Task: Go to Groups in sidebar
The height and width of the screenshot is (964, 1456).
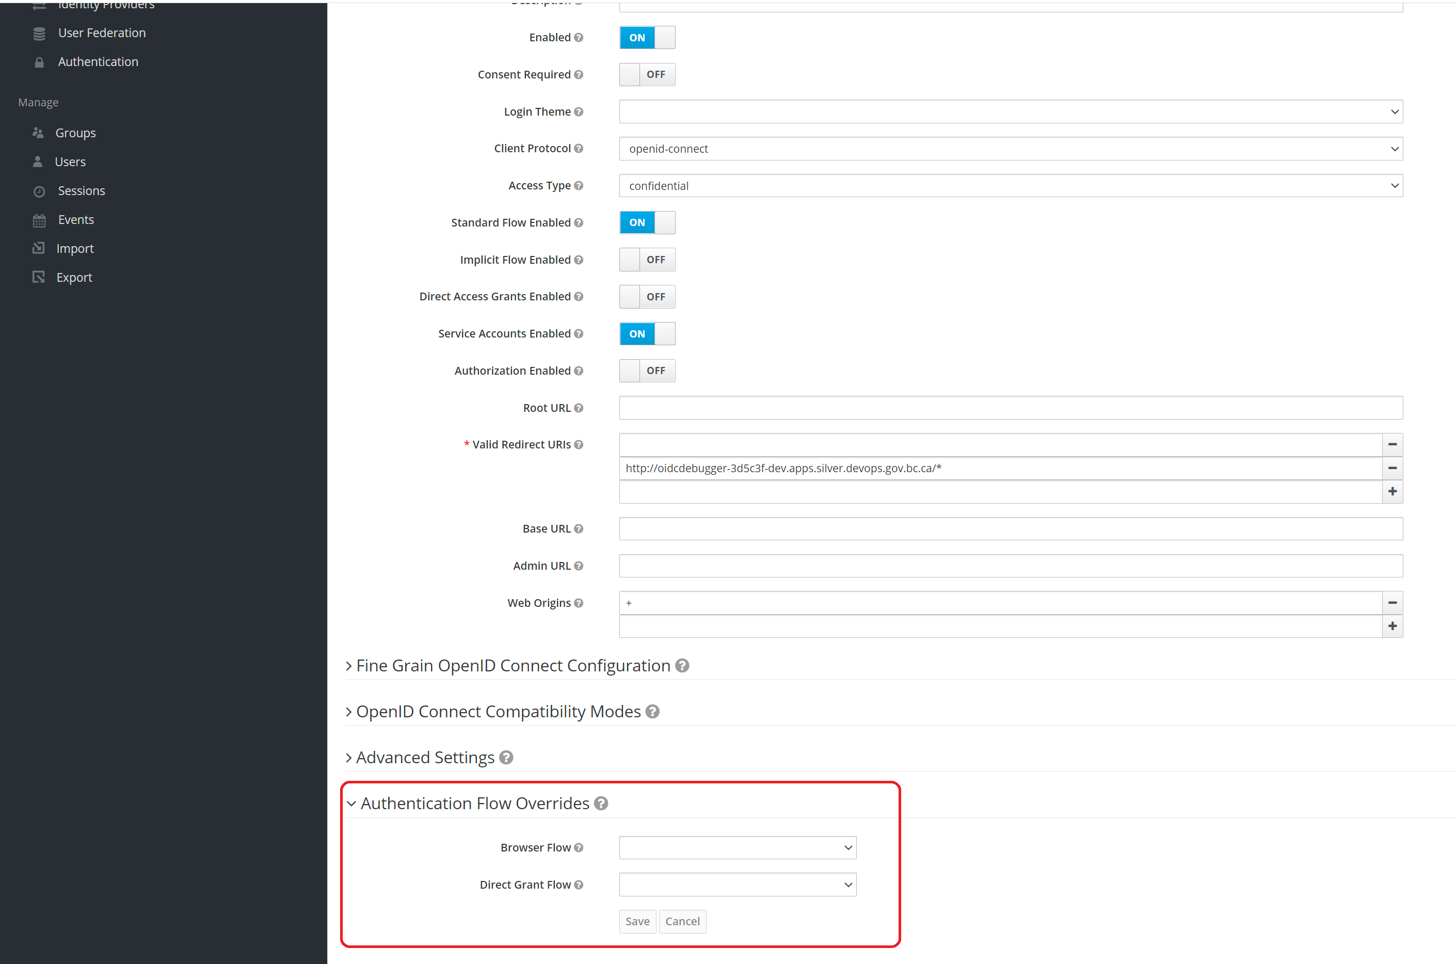Action: (x=76, y=133)
